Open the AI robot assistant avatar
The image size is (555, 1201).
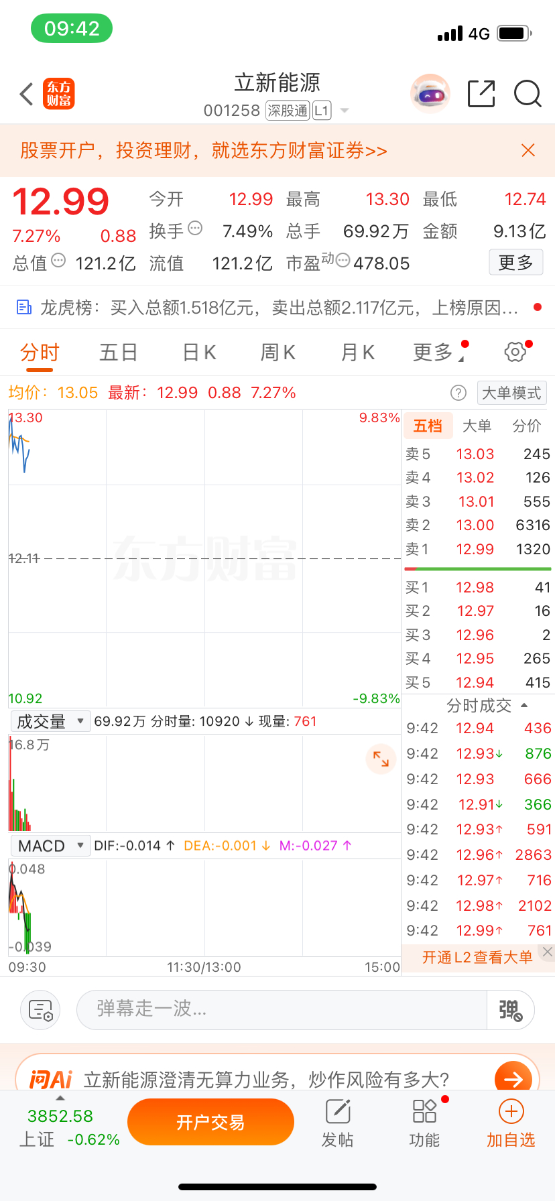click(x=430, y=94)
